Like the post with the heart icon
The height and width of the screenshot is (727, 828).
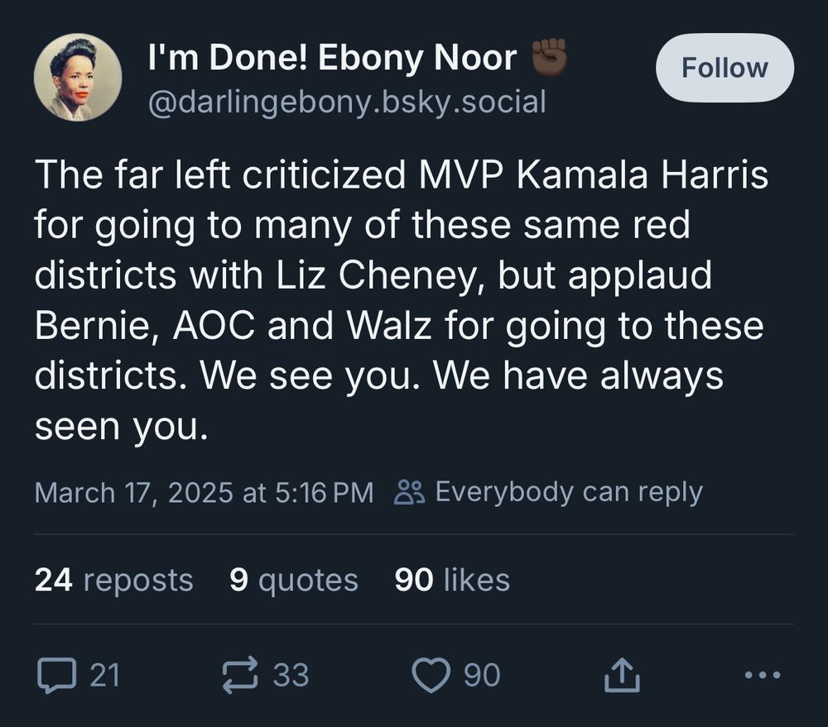pos(431,675)
